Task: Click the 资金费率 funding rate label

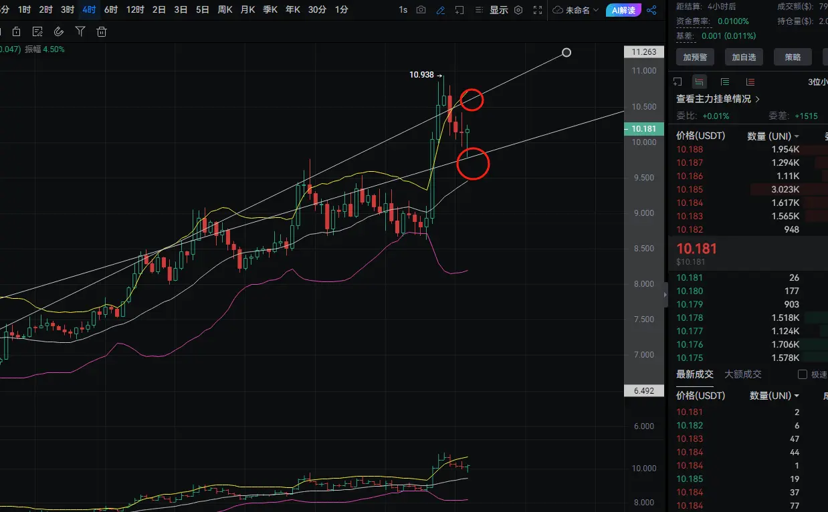Action: [693, 21]
